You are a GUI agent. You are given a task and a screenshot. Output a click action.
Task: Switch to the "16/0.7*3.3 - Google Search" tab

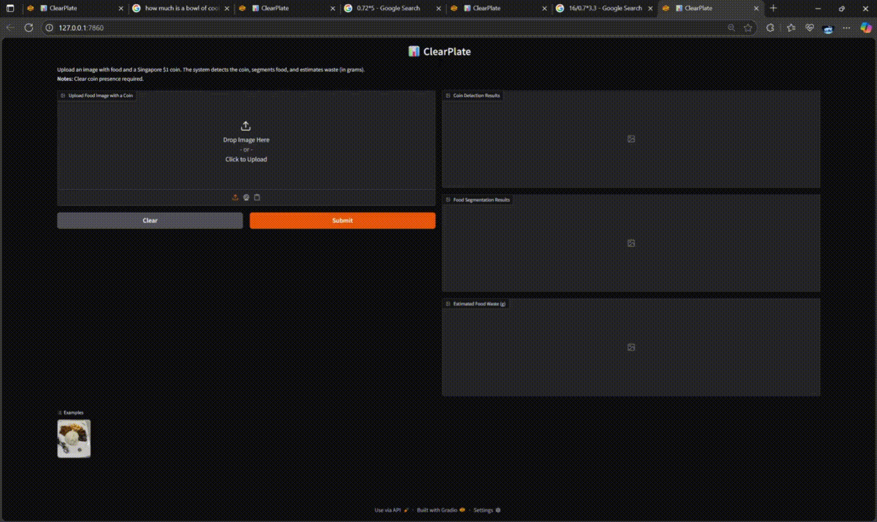tap(604, 8)
